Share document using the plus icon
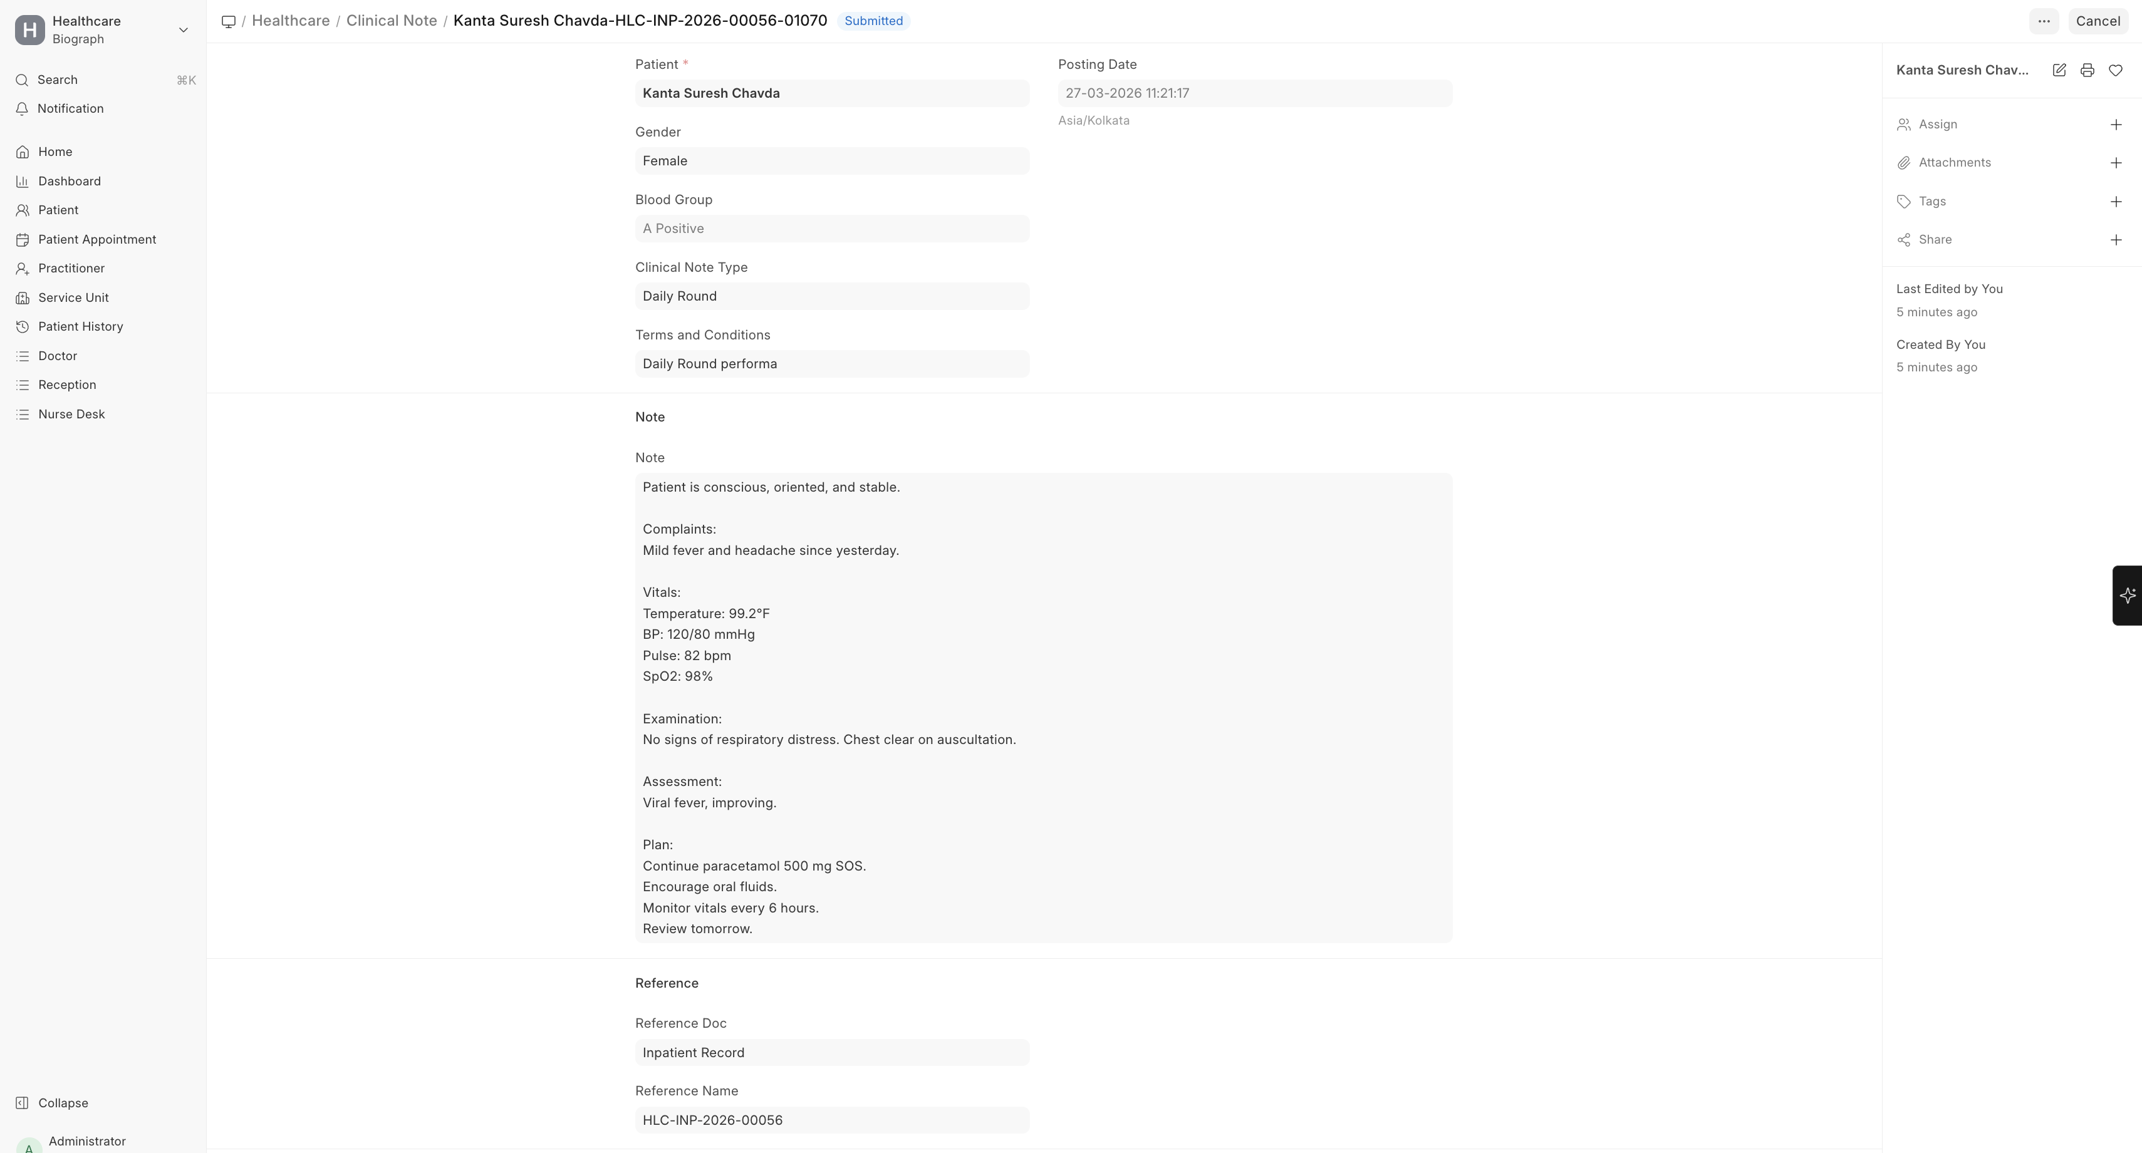This screenshot has height=1153, width=2142. 2116,240
